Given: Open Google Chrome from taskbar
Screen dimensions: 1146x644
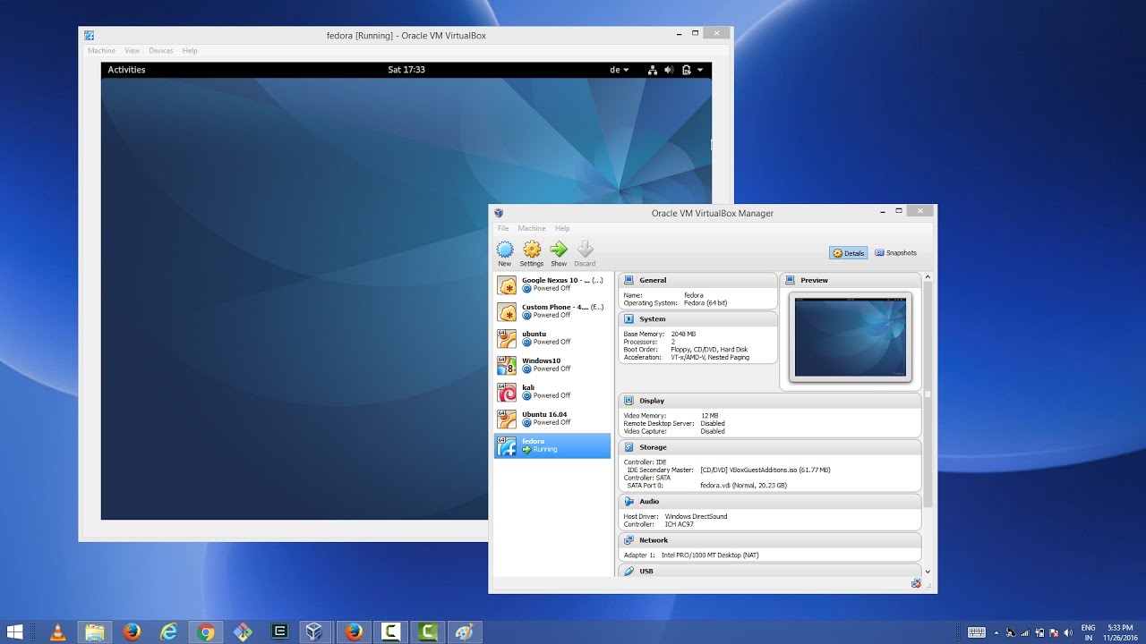Looking at the screenshot, I should pyautogui.click(x=206, y=631).
